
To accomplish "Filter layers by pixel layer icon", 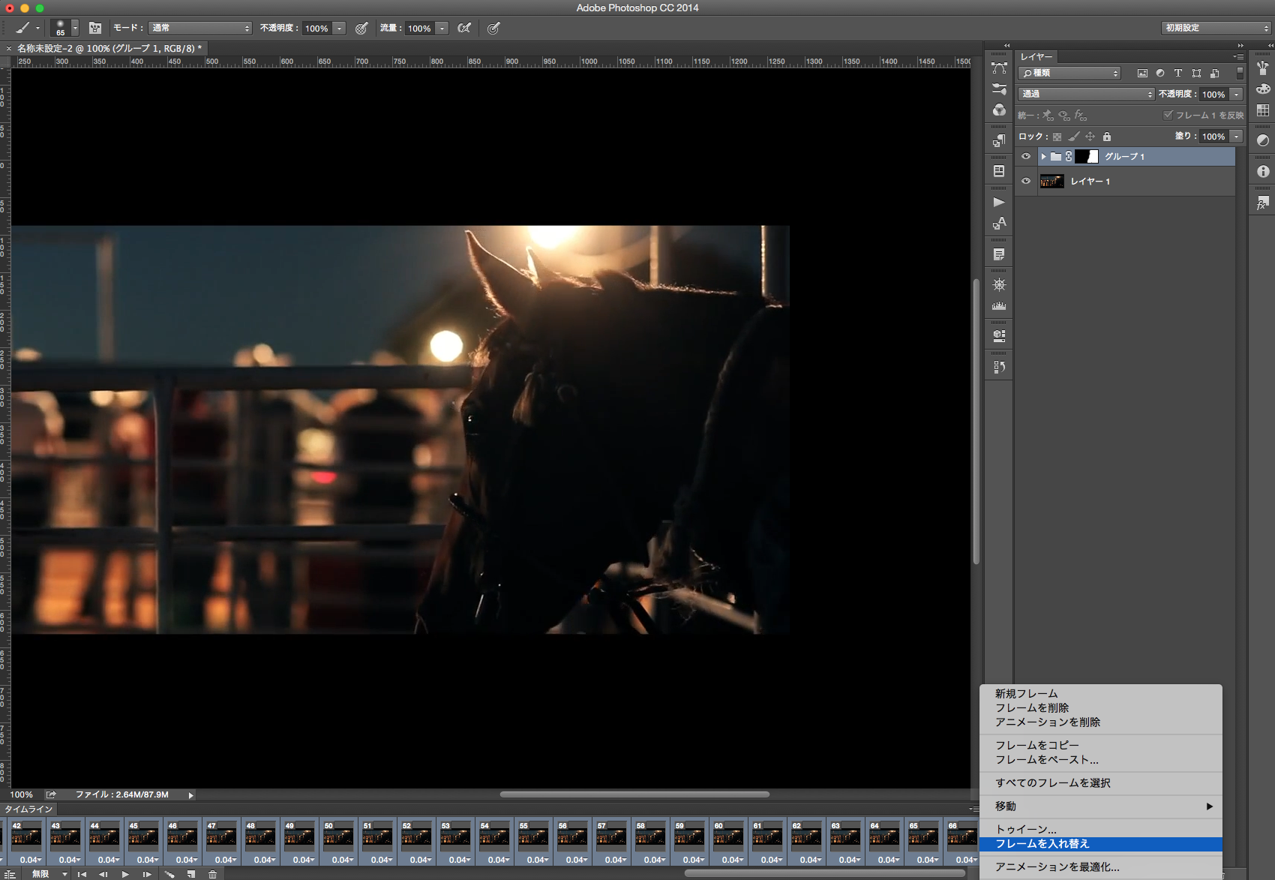I will click(1142, 73).
